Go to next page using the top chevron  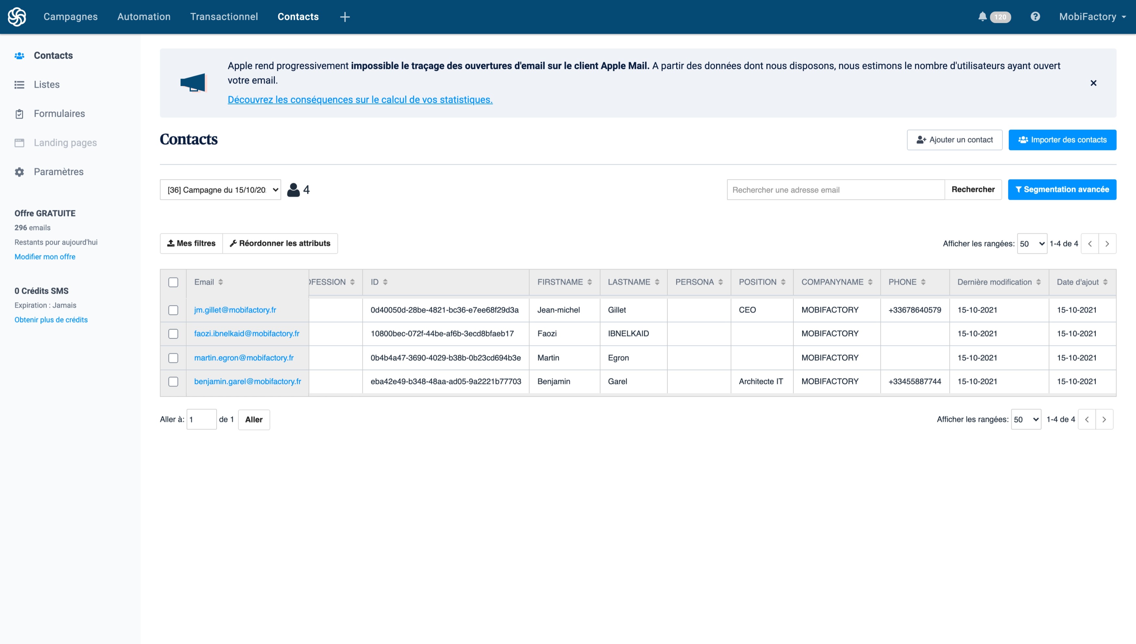click(x=1107, y=244)
